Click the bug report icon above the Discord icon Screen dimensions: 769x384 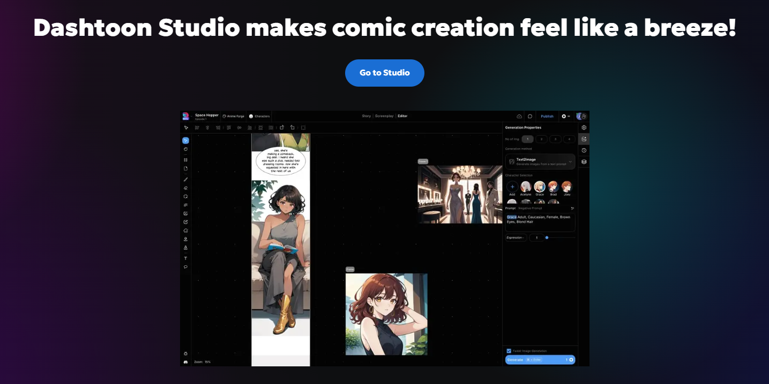coord(185,354)
